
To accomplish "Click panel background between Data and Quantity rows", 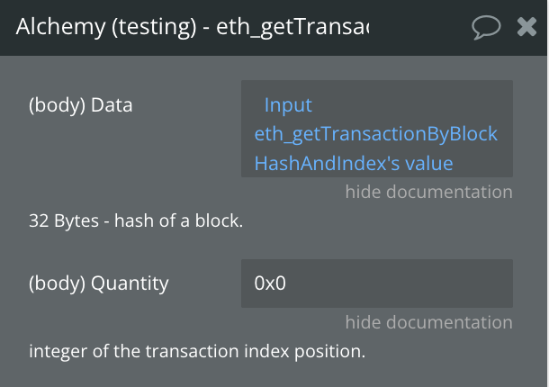I will 273,245.
